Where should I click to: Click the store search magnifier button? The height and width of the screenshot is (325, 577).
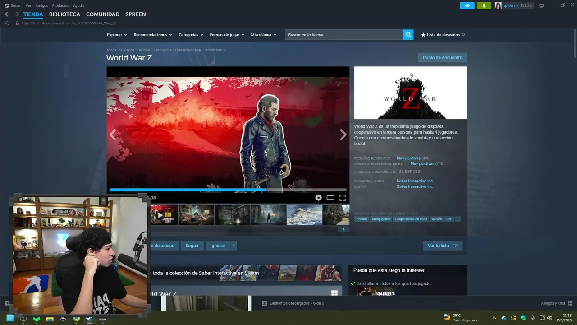[408, 35]
